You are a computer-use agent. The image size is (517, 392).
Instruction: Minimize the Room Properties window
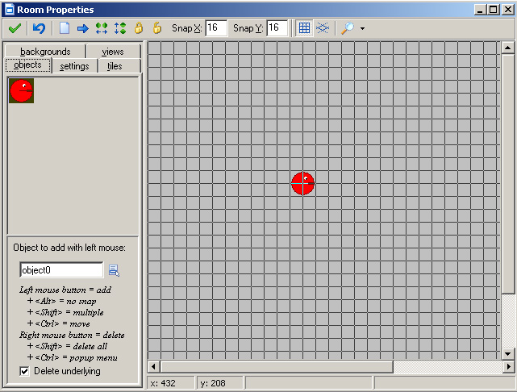pos(480,10)
